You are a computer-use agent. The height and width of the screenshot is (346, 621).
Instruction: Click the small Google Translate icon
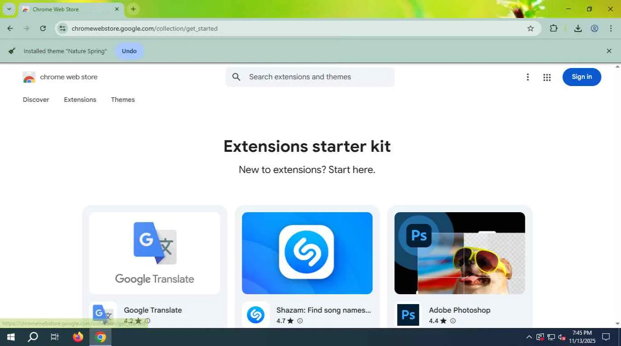[103, 314]
